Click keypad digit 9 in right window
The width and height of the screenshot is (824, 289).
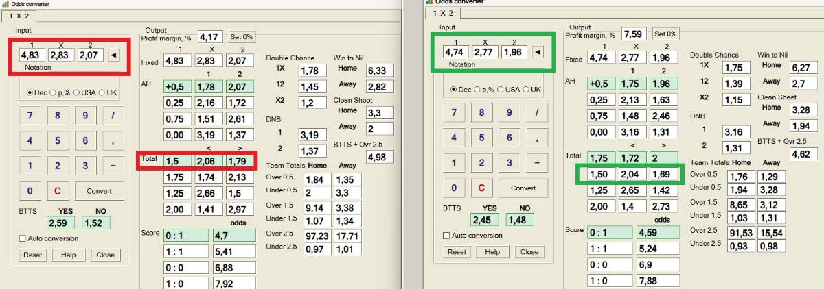(x=510, y=112)
